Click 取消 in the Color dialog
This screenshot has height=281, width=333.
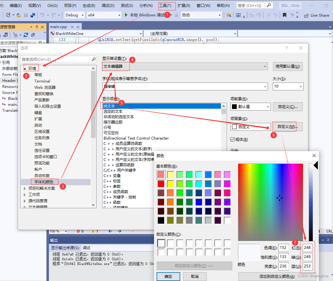tap(194, 277)
